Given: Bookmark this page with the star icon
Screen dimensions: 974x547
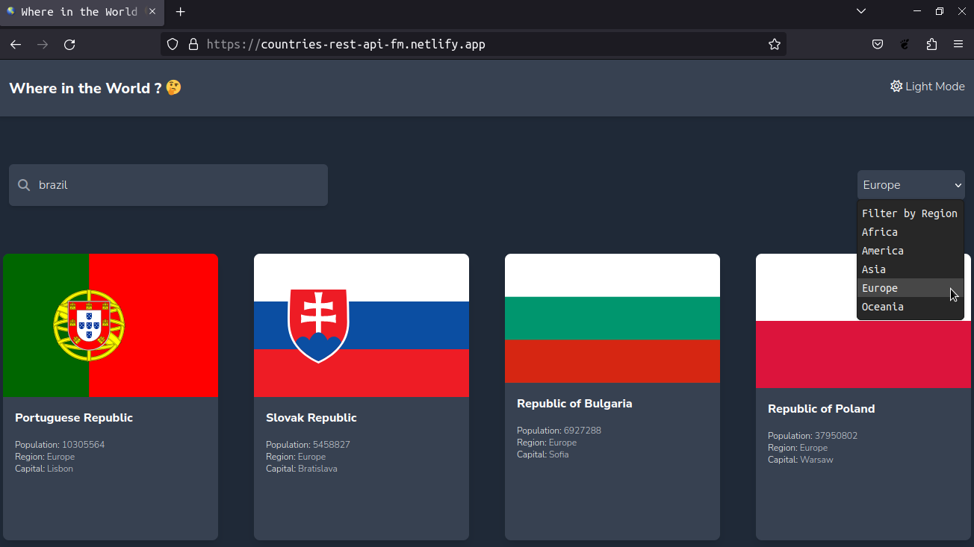Looking at the screenshot, I should coord(774,44).
